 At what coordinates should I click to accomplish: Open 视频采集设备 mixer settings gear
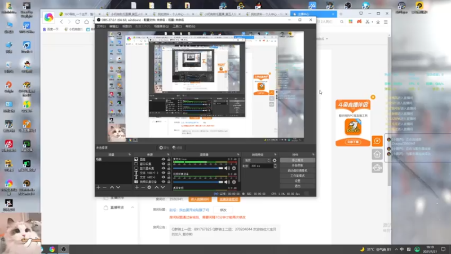pyautogui.click(x=234, y=182)
